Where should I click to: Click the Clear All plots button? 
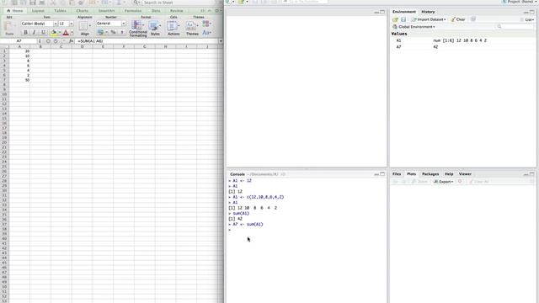click(478, 182)
